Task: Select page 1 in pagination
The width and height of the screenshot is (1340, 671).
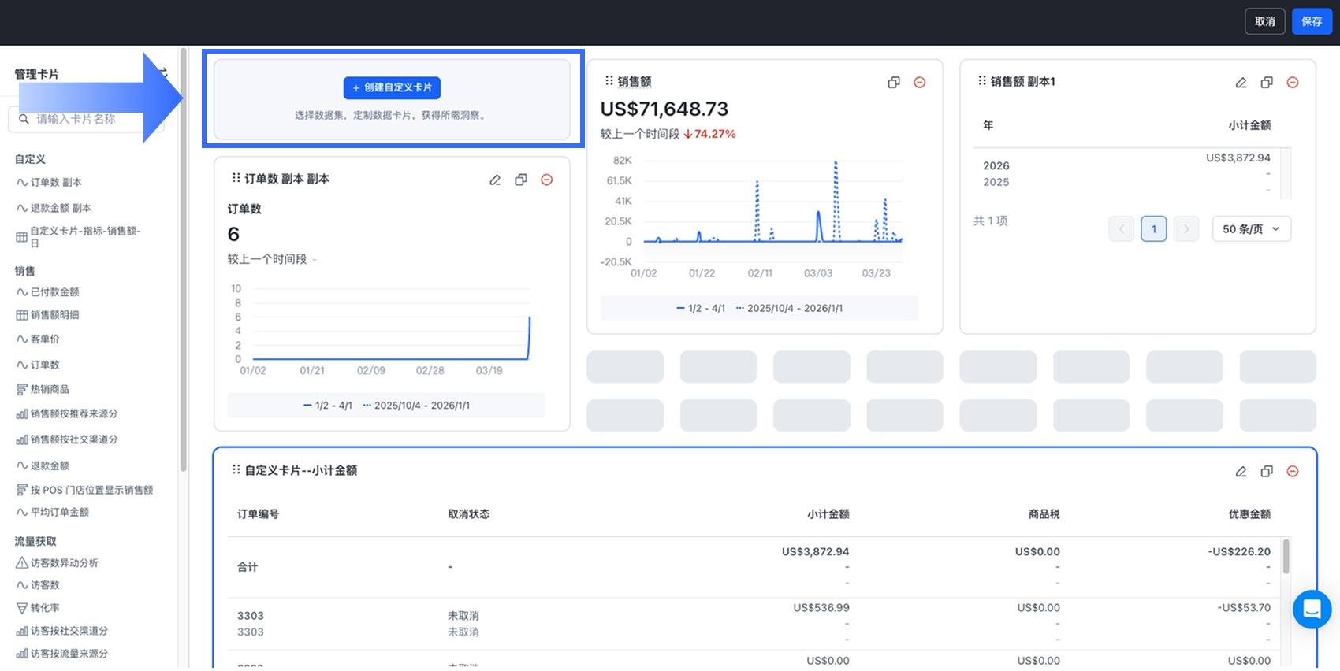Action: [x=1153, y=229]
